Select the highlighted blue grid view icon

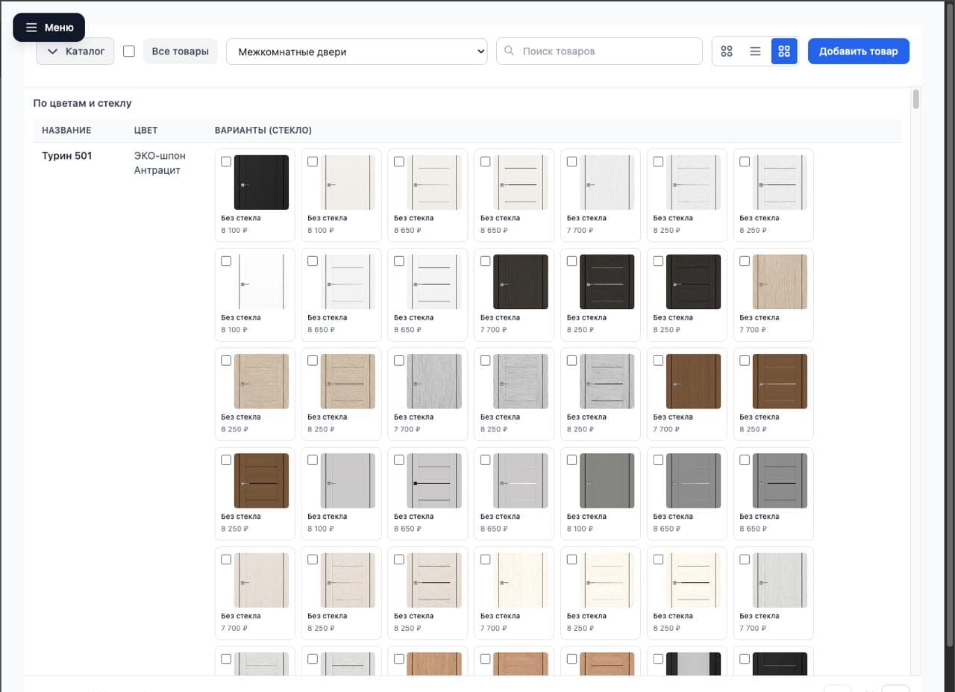click(x=784, y=52)
